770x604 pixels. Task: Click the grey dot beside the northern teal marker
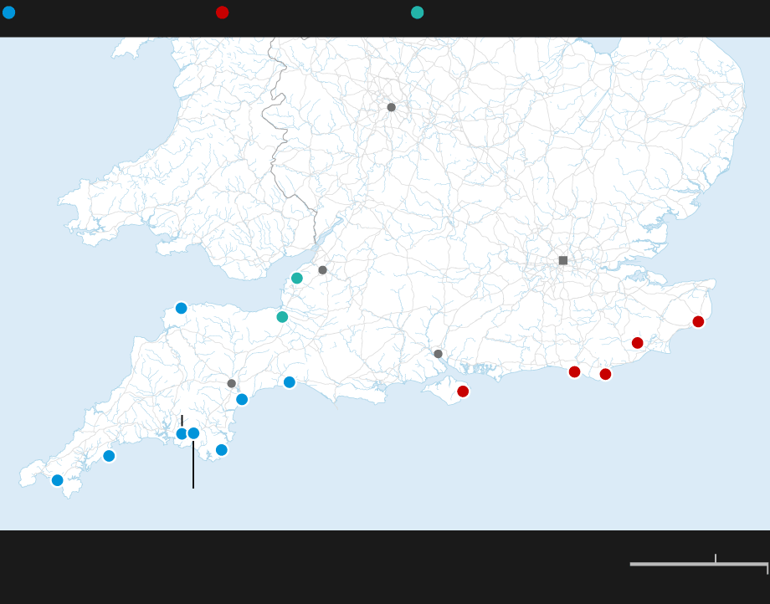coord(322,270)
